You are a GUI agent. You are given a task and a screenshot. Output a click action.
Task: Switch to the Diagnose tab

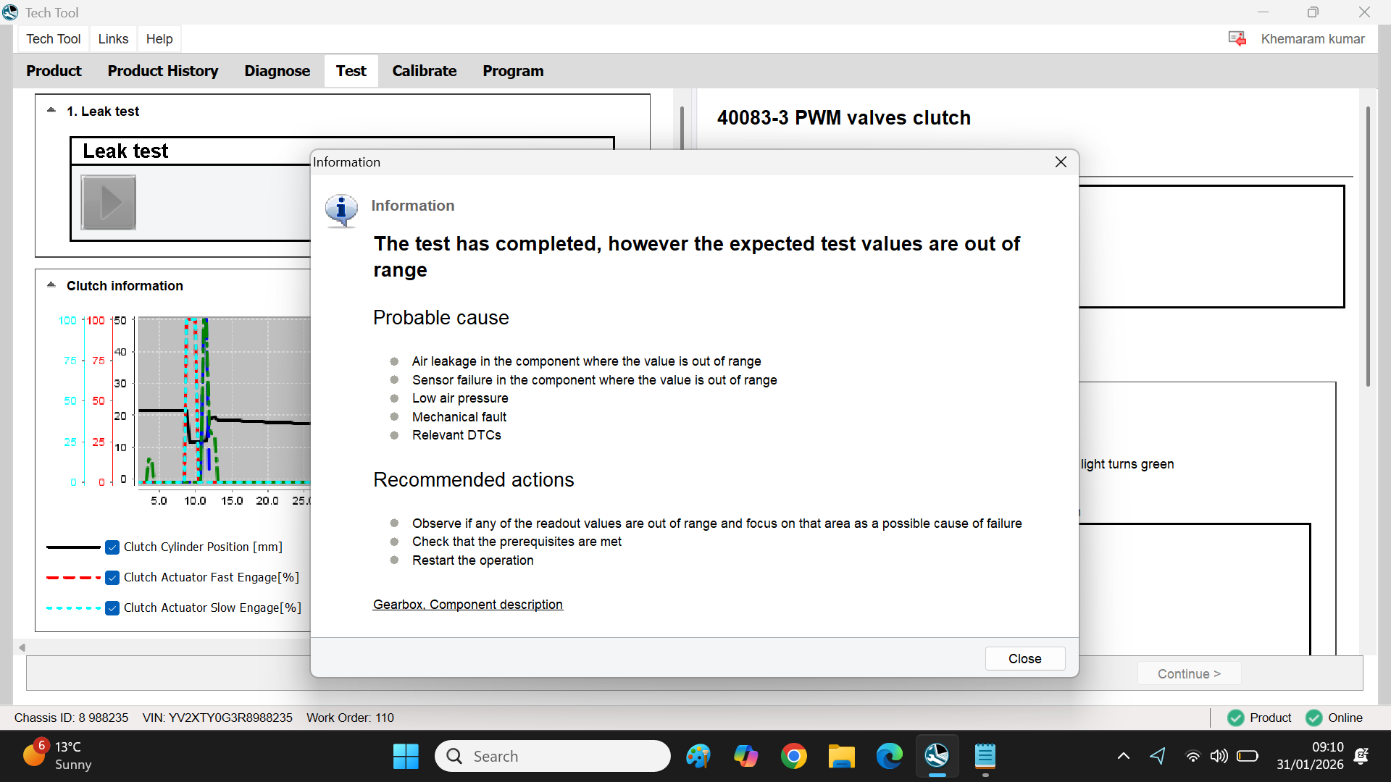click(x=277, y=71)
